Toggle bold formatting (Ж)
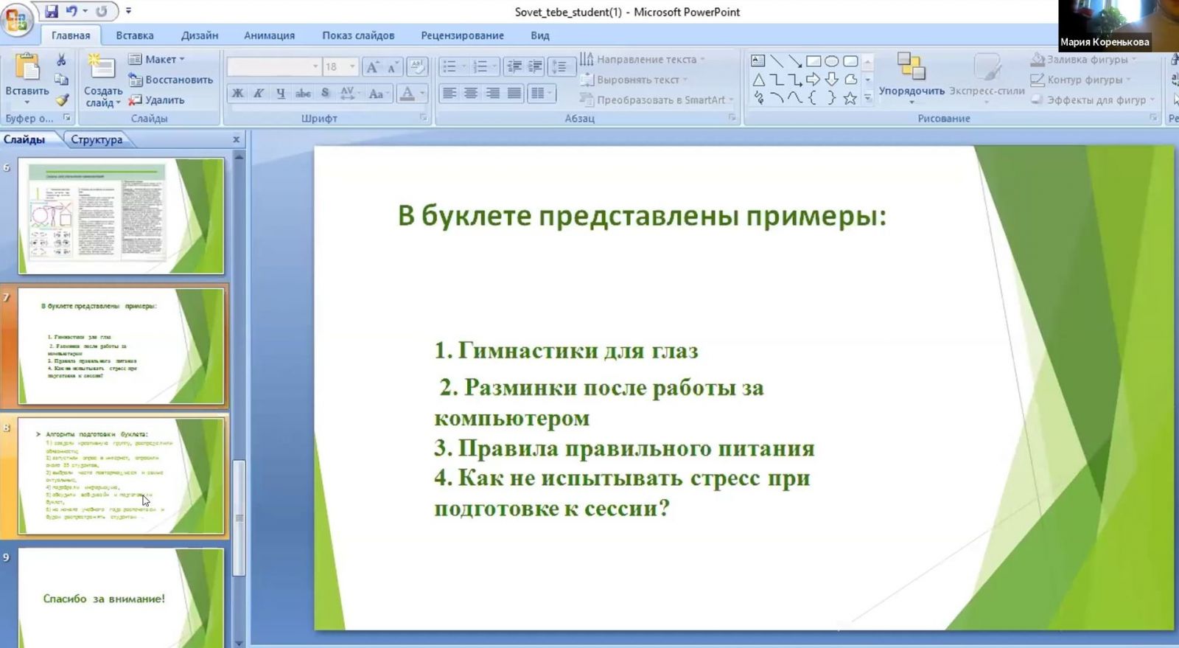The width and height of the screenshot is (1179, 648). pyautogui.click(x=237, y=93)
